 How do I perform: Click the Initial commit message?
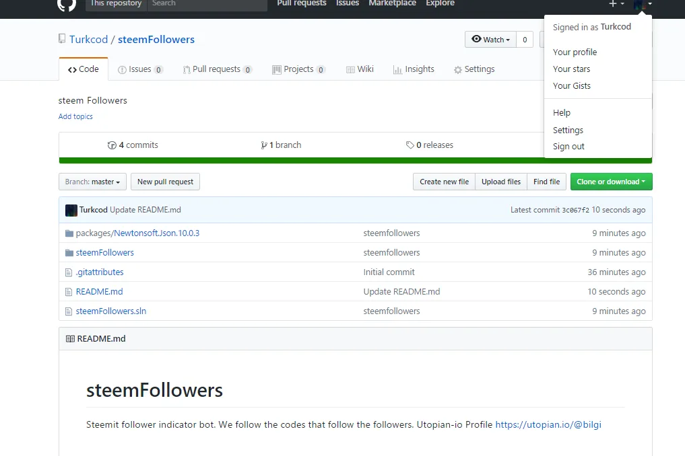[389, 272]
